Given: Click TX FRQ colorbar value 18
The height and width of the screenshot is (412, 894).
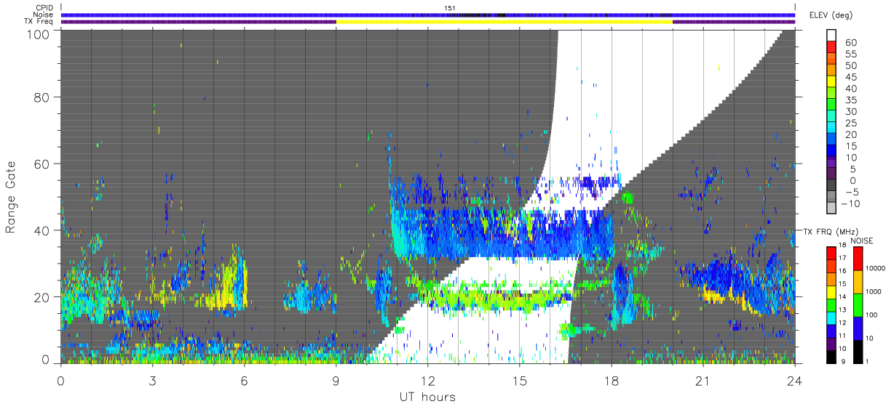Looking at the screenshot, I should pos(842,246).
